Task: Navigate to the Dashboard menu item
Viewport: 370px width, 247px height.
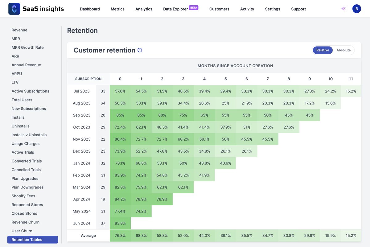Action: pyautogui.click(x=90, y=9)
